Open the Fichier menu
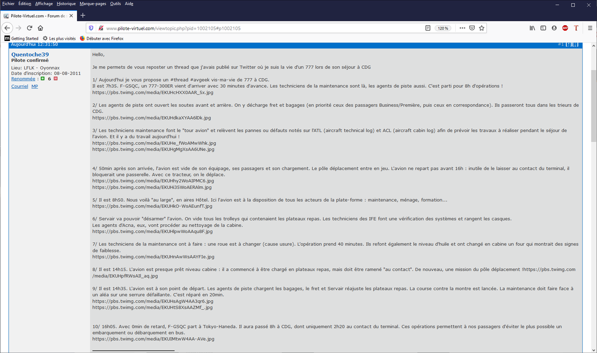597x353 pixels. pyautogui.click(x=8, y=4)
